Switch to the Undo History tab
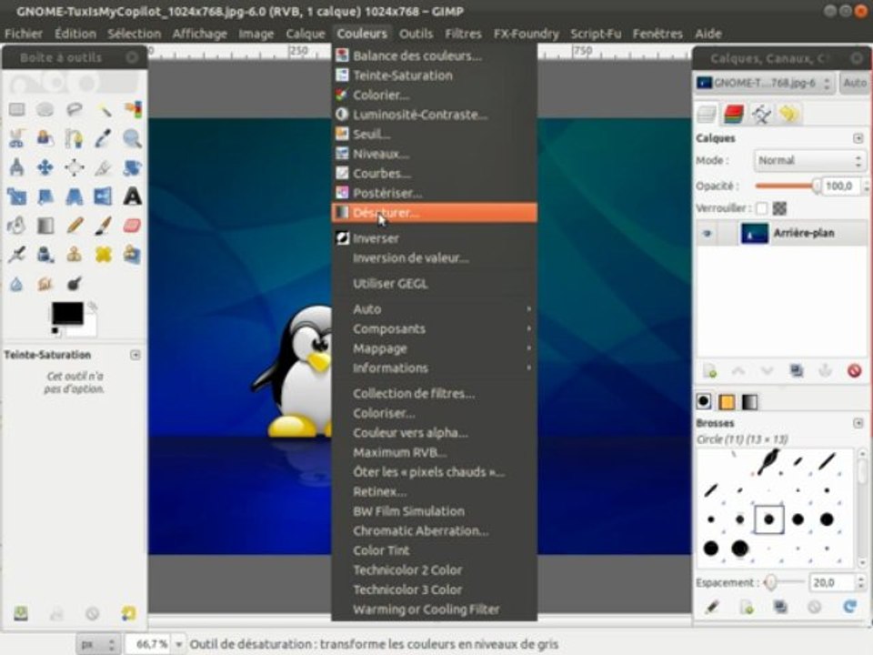 coord(789,114)
